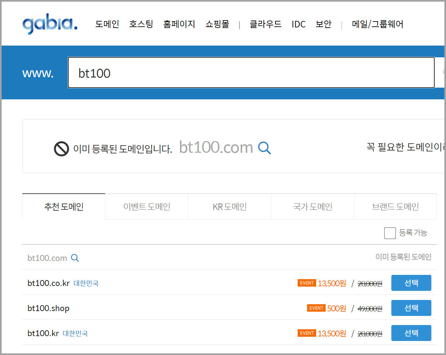The image size is (446, 355).
Task: Click the 이미 등록된 도메인입니다. notice
Action: tap(123, 149)
